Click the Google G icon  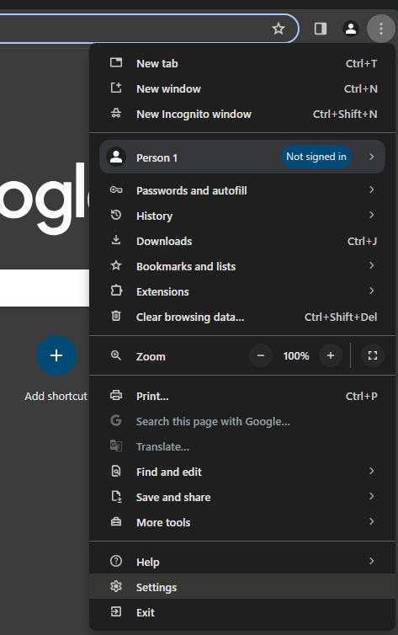coord(116,420)
